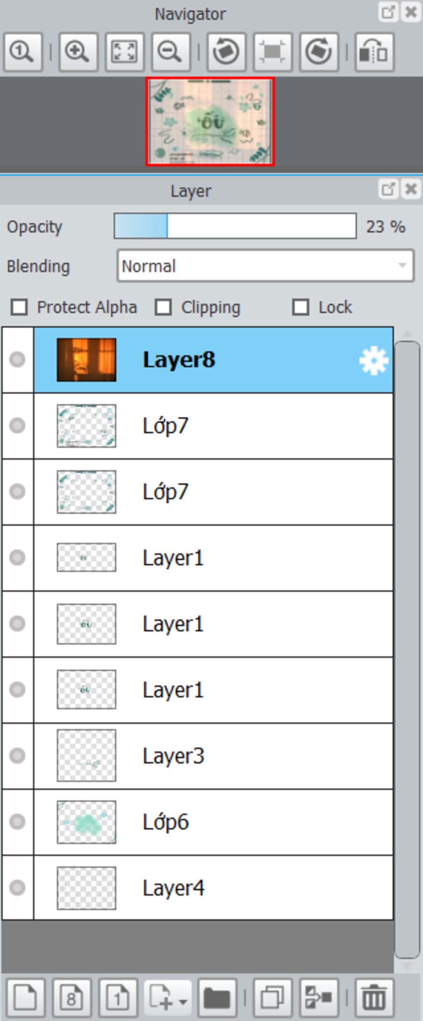Enable the Protect Alpha checkbox
The width and height of the screenshot is (423, 1021).
(x=19, y=307)
